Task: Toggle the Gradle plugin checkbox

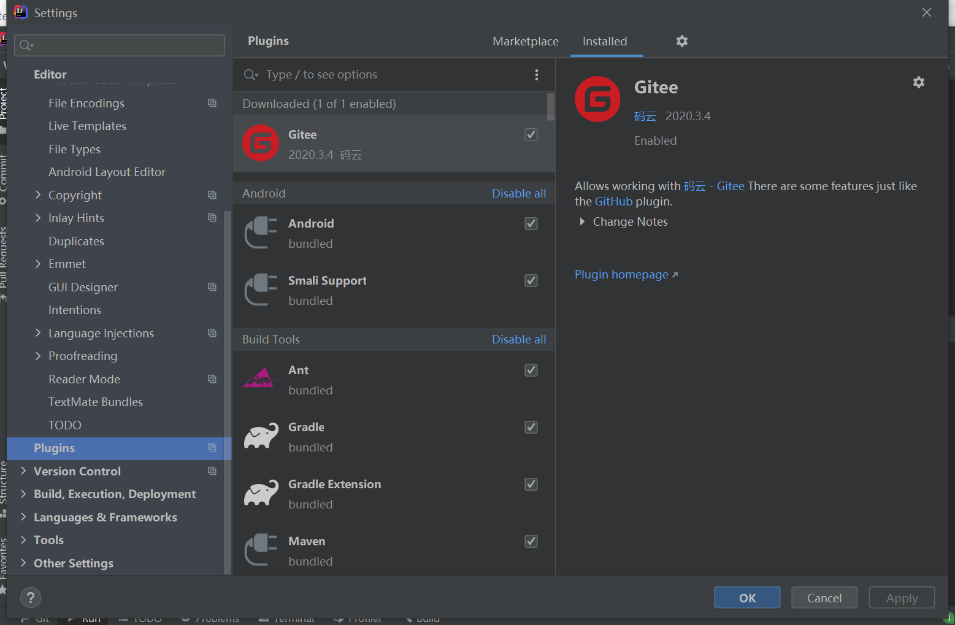Action: [531, 427]
